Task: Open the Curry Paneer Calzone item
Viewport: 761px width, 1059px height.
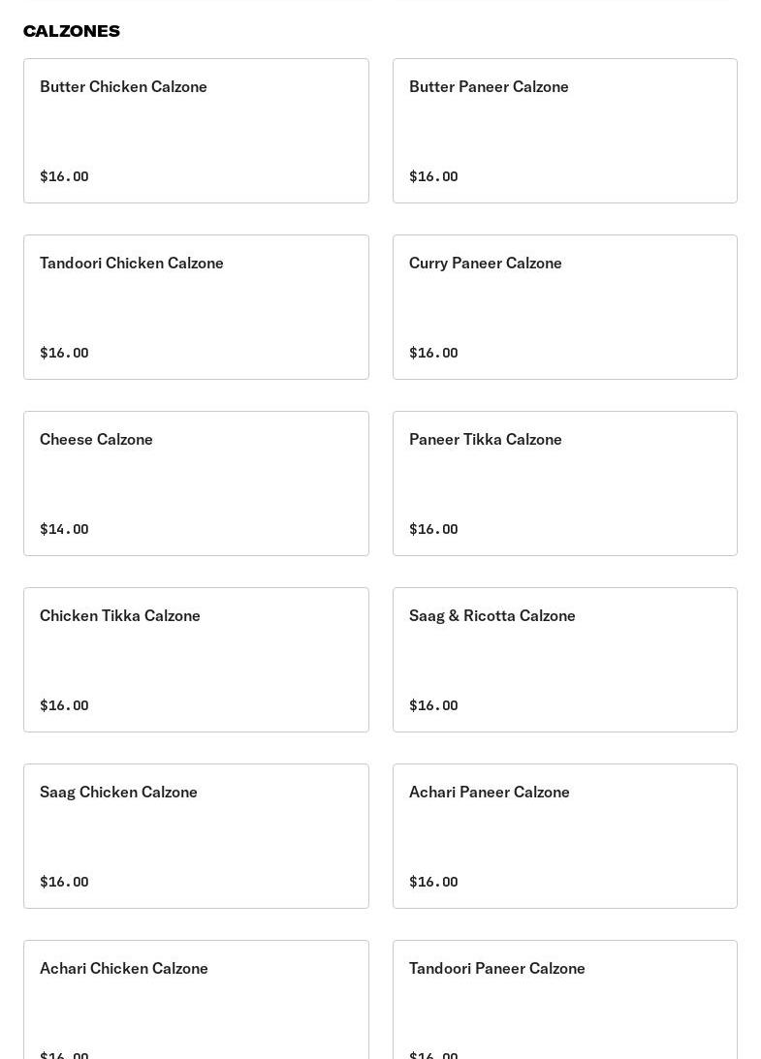Action: pos(564,307)
